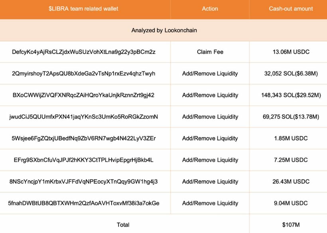Open wallet address starting with jwudCiJ5QUU
Viewport: 327px width, 233px height.
pos(84,117)
